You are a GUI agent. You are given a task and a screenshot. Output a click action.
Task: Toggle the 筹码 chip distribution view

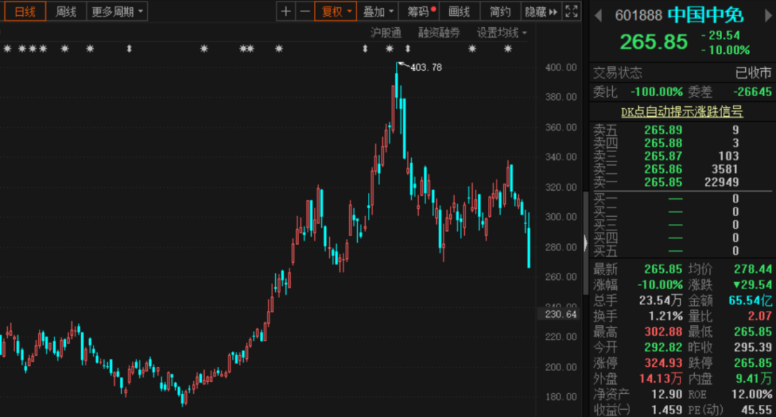[420, 11]
